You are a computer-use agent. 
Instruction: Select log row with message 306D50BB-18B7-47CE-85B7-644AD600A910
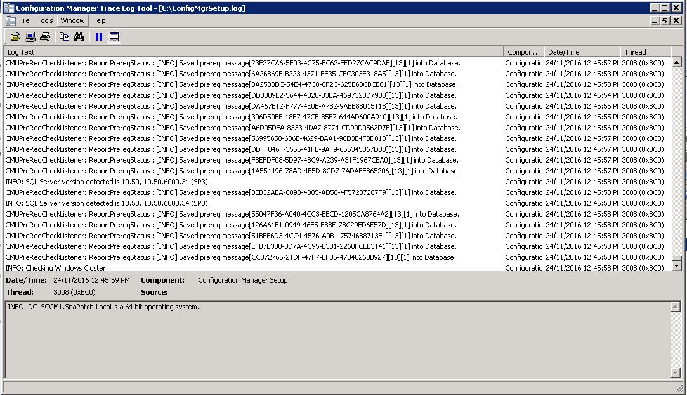[x=338, y=117]
